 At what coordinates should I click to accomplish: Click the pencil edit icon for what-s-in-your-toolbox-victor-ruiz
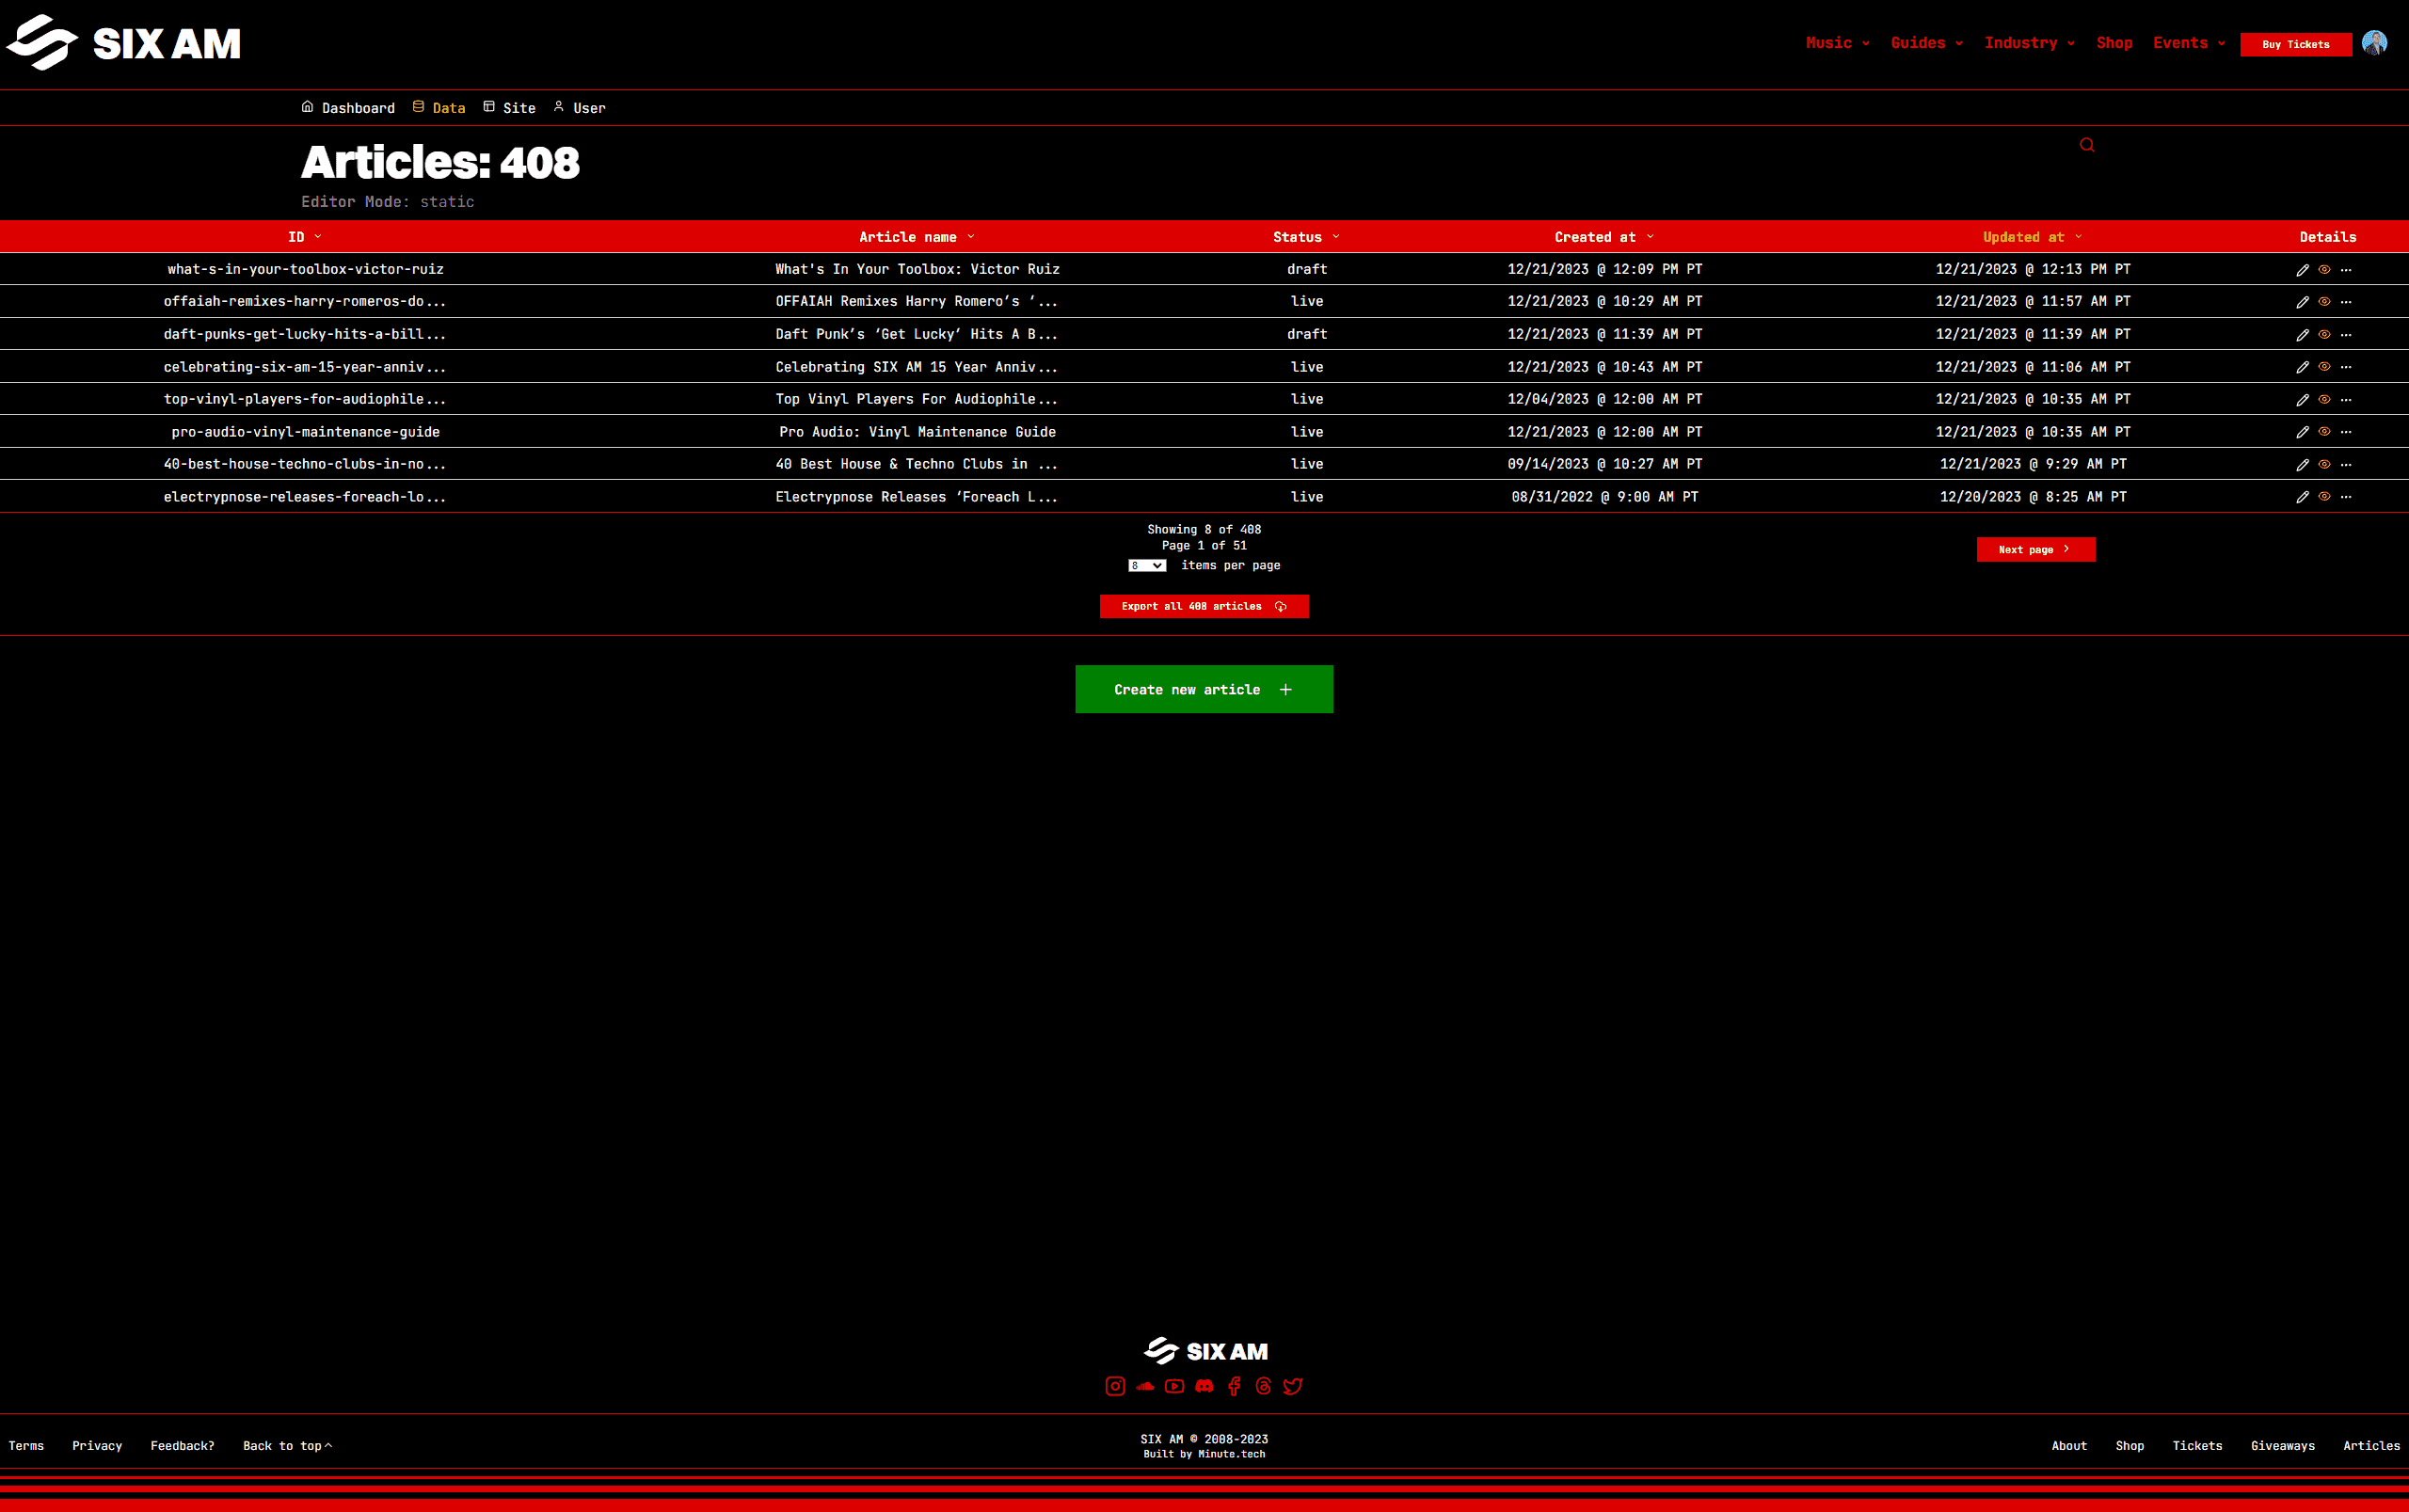[2302, 270]
